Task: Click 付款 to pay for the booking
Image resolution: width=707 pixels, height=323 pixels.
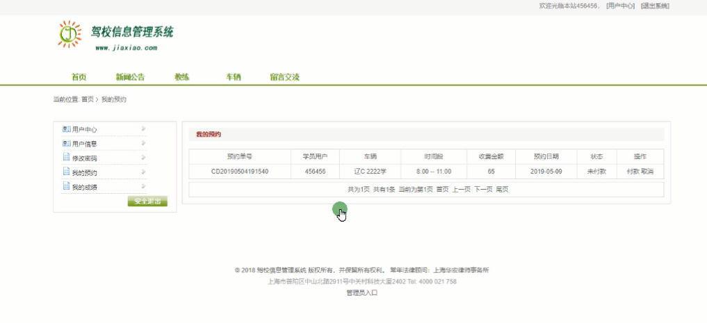Action: (x=633, y=172)
